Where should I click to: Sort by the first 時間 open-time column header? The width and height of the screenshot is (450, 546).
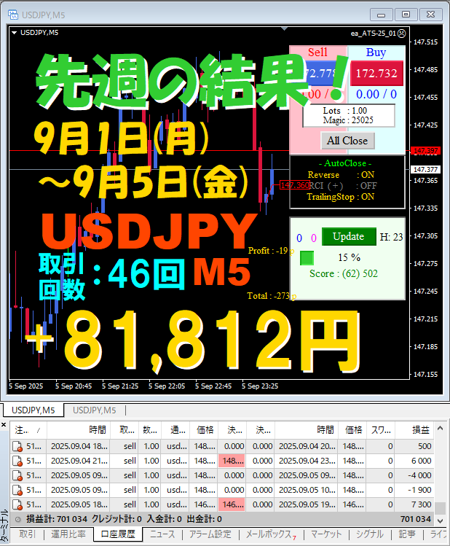79,430
